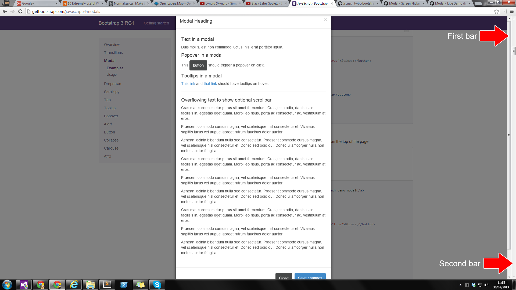Expand the Dropdown navigation item

pyautogui.click(x=113, y=84)
